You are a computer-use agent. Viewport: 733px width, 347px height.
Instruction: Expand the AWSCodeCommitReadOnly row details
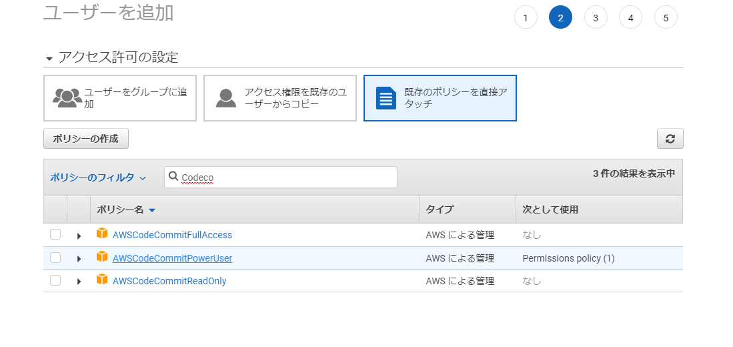(x=79, y=282)
